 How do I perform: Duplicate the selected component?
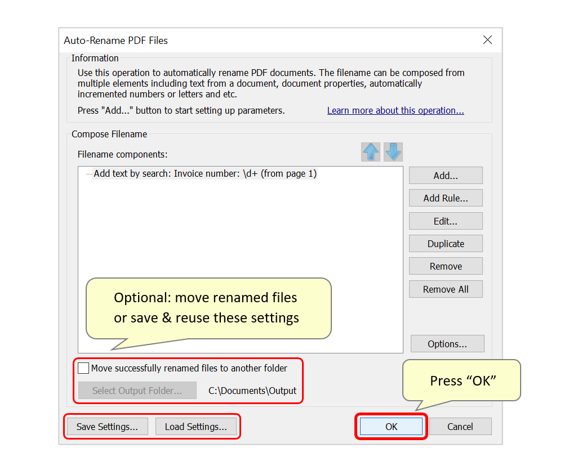click(x=446, y=244)
